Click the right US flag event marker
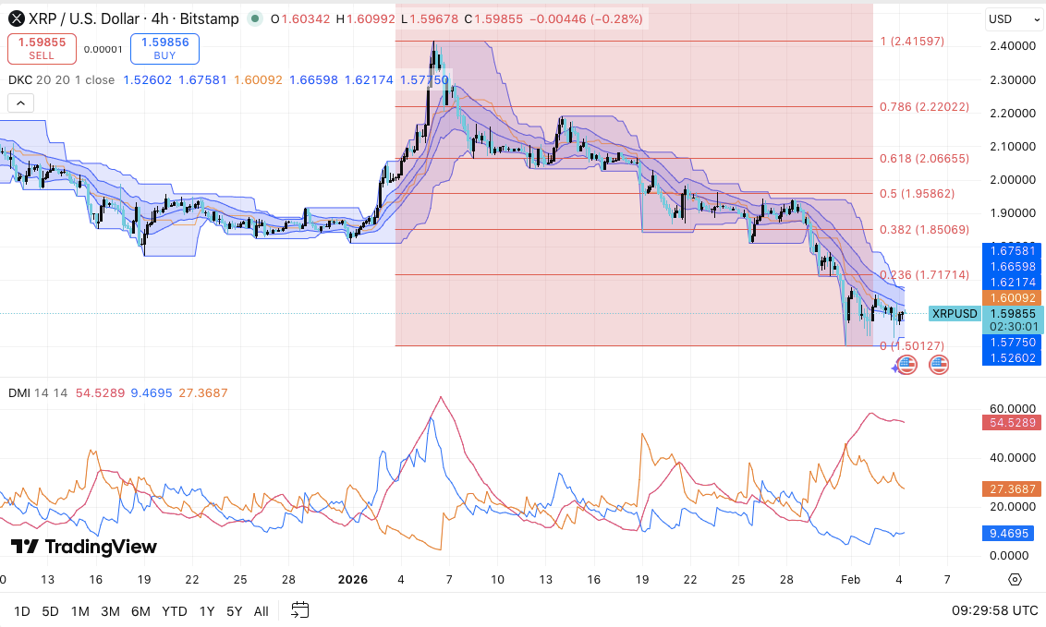This screenshot has width=1046, height=627. pos(939,365)
